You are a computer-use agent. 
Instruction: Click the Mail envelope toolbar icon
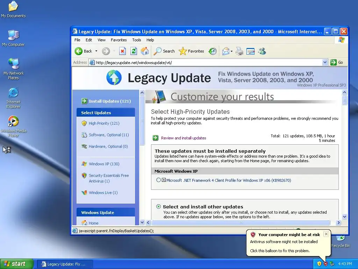(x=225, y=51)
